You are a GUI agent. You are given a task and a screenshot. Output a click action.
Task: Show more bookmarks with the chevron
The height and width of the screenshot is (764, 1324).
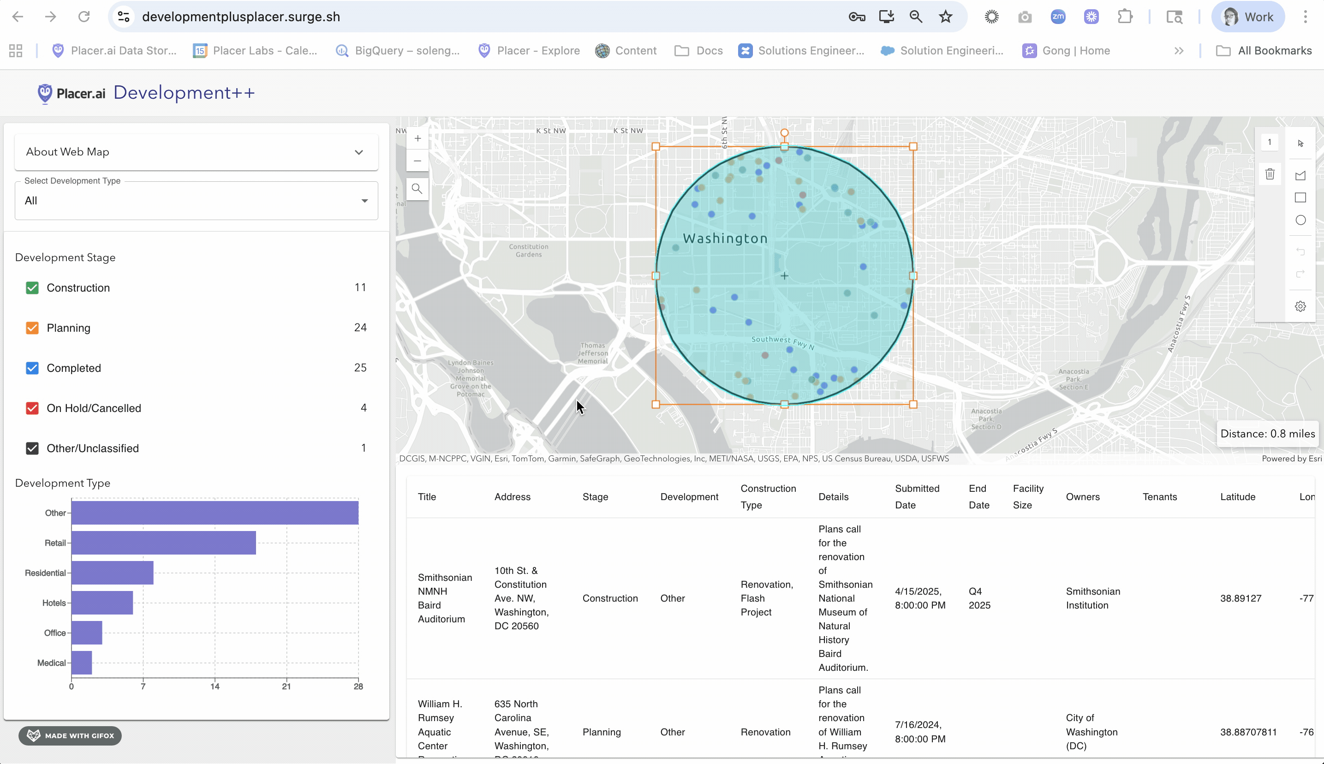tap(1179, 51)
